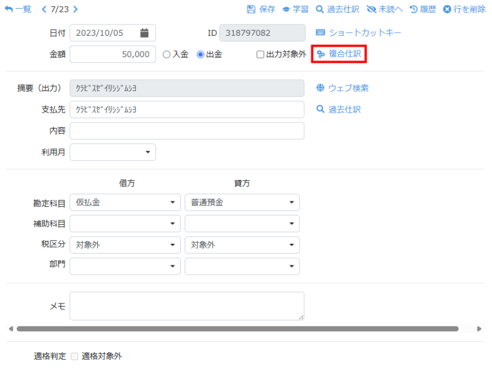Click the magnifier icon beside 支払先 field

tap(320, 110)
